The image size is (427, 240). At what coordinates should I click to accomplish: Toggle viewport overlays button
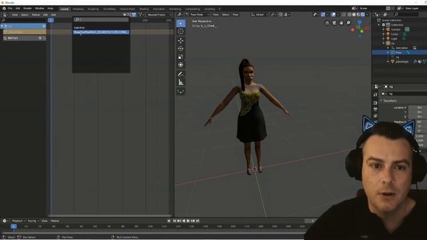coord(334,15)
